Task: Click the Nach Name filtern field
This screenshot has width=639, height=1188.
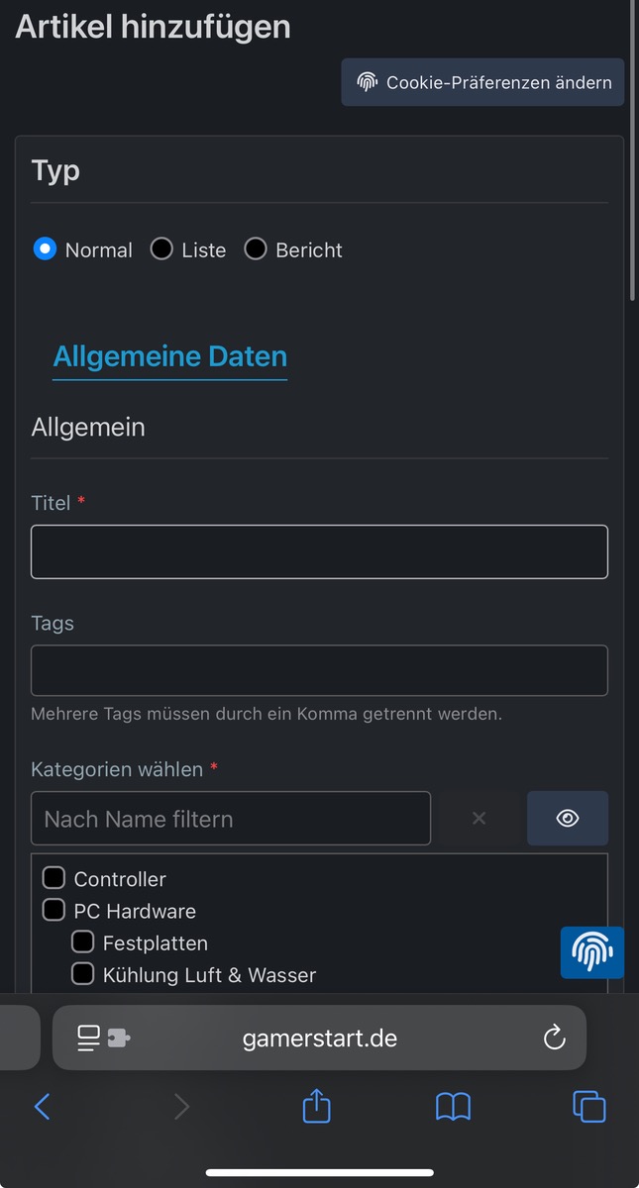Action: (x=231, y=819)
